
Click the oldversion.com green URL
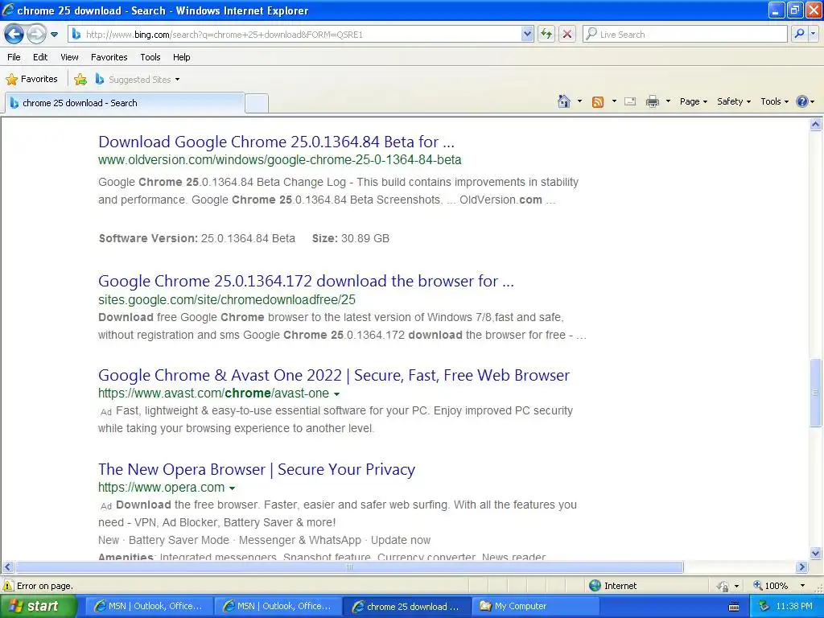tap(279, 160)
